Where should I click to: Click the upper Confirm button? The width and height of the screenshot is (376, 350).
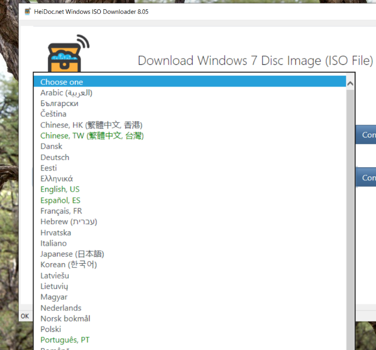(366, 135)
